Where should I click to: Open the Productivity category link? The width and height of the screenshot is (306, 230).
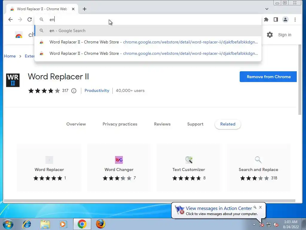pyautogui.click(x=97, y=90)
